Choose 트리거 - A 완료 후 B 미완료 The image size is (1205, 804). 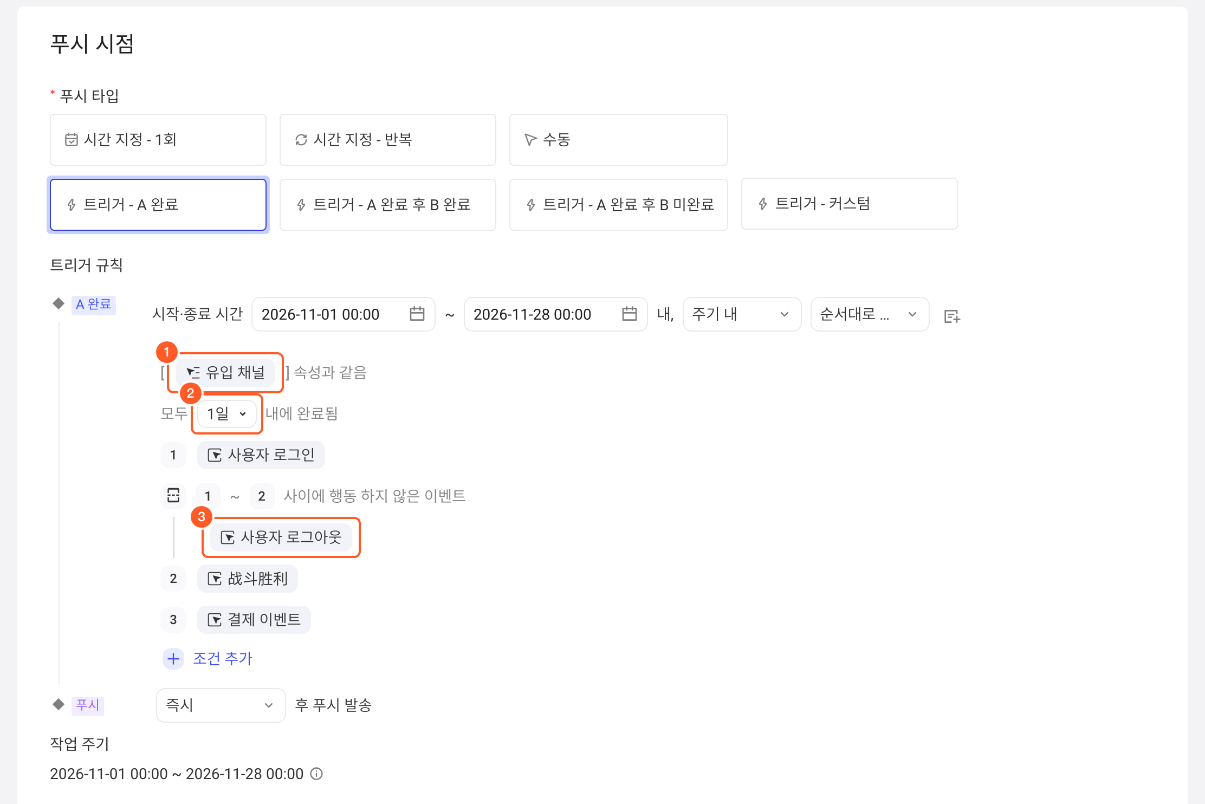tap(619, 205)
